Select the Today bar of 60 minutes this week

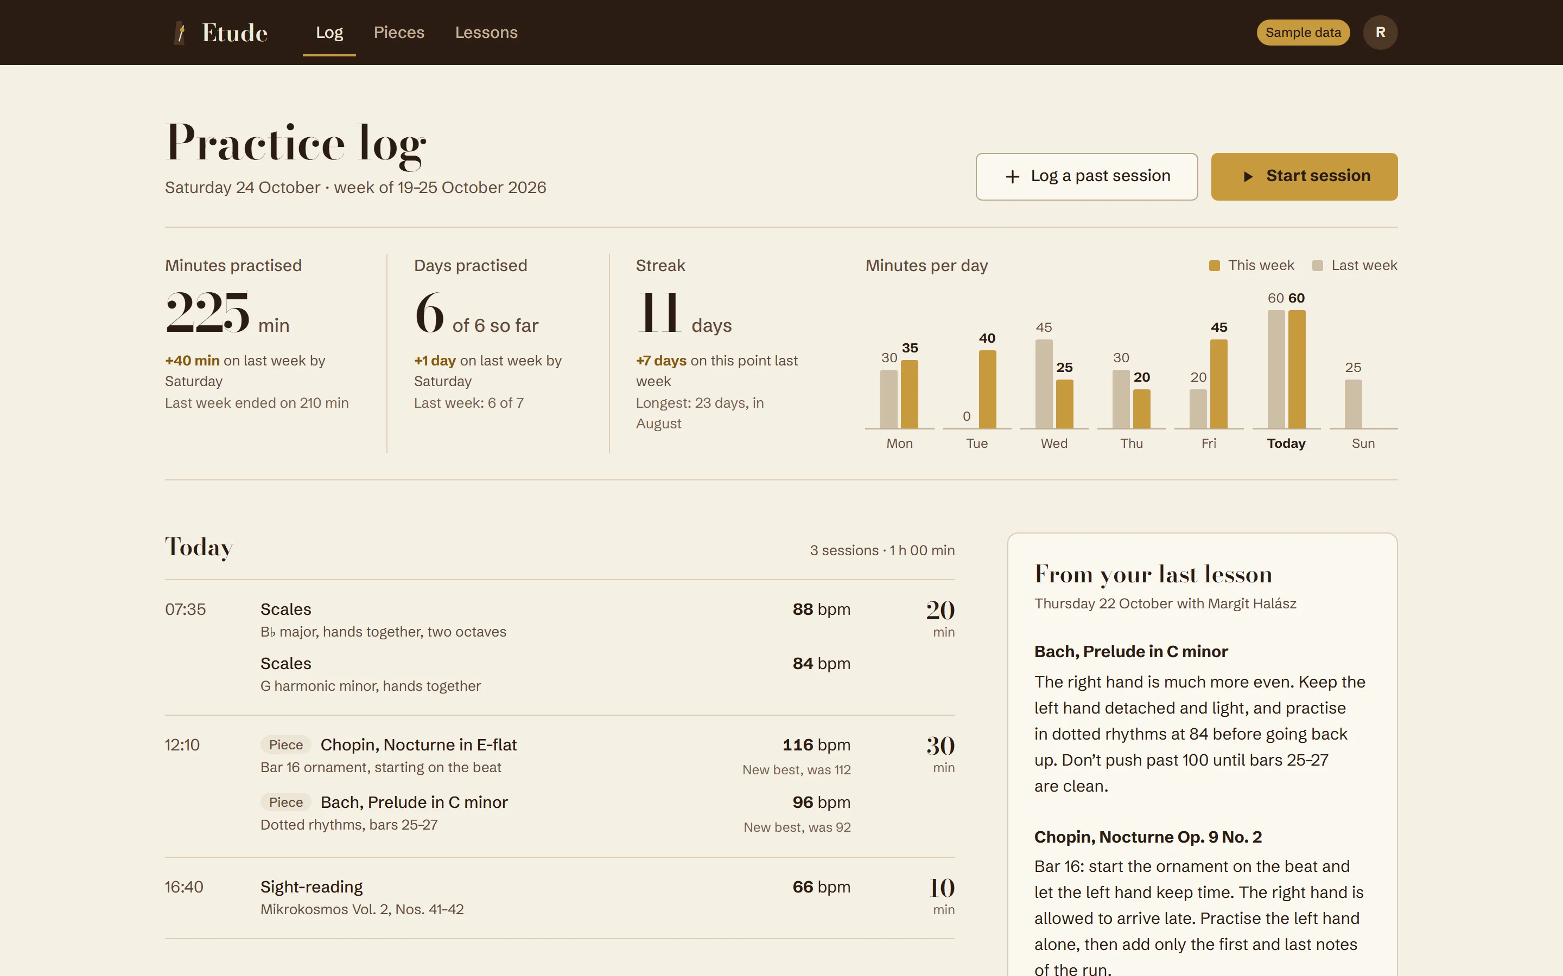click(1296, 369)
